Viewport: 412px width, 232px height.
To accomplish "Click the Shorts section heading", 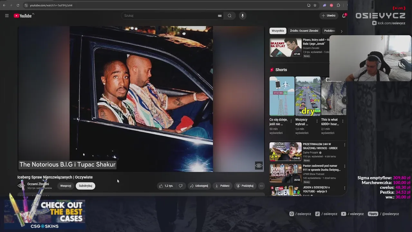I will tap(281, 70).
